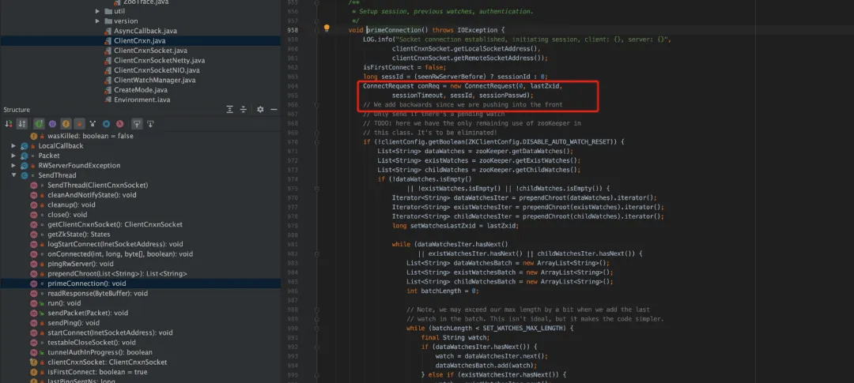
Task: Click the version folder icon
Action: tap(108, 21)
